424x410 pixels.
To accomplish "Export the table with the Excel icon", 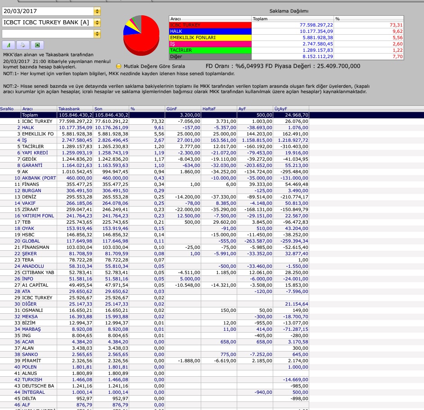I will tap(37, 45).
